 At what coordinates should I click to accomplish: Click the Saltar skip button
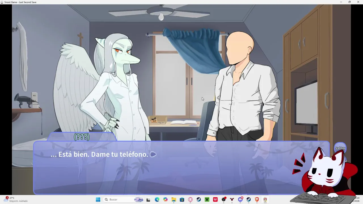(340, 148)
